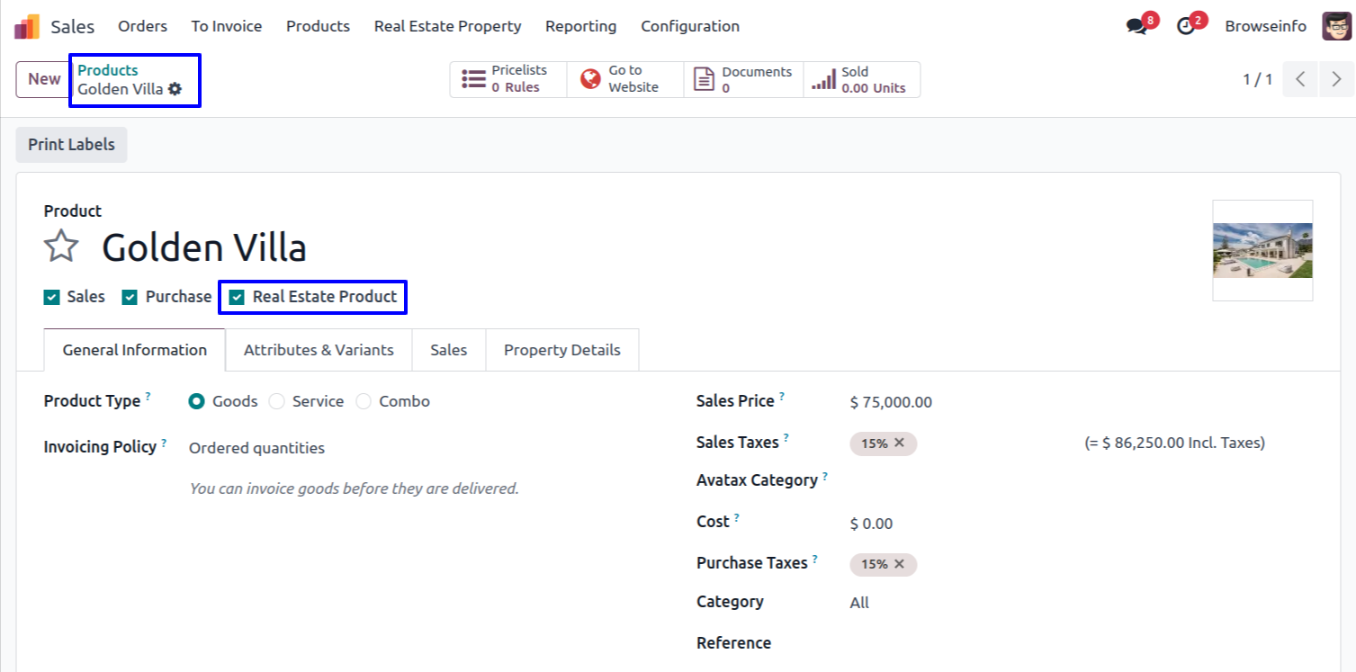The height and width of the screenshot is (672, 1356).
Task: Click the gear icon beside Golden Villa
Action: pyautogui.click(x=175, y=89)
